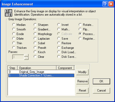The height and width of the screenshot is (102, 115).
Task: Click the Passes increment arrow
Action: [x=26, y=55]
